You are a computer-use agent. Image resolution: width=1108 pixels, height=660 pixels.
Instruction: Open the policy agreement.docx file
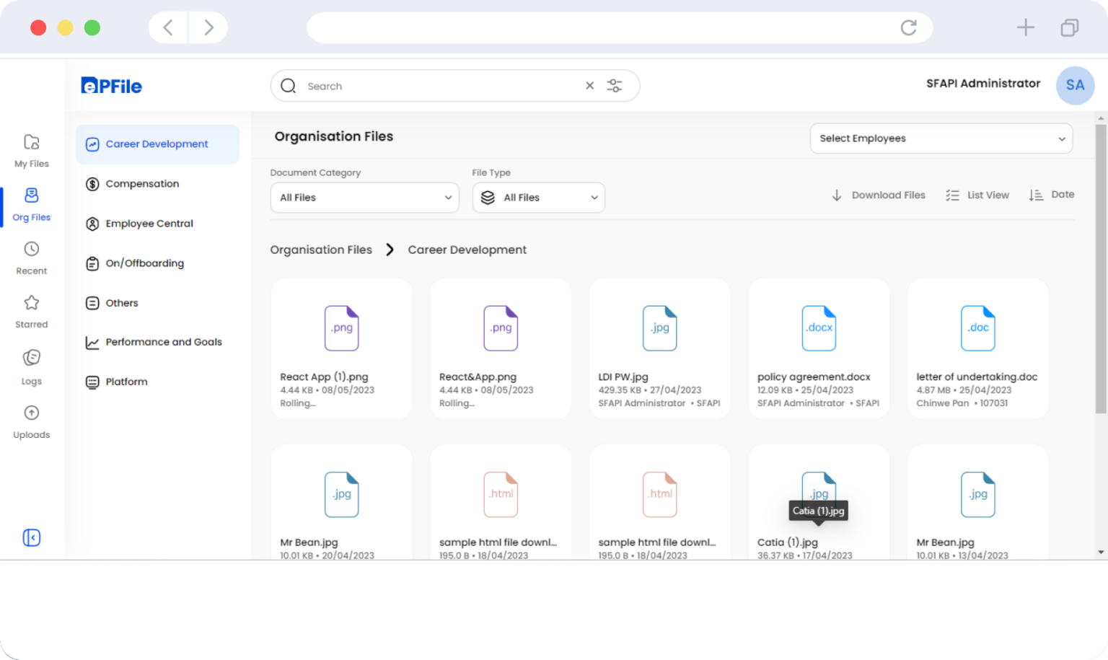[818, 348]
